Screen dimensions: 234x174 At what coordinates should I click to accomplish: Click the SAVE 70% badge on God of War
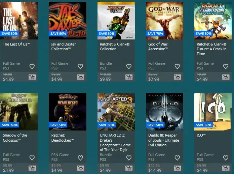tap(155, 33)
